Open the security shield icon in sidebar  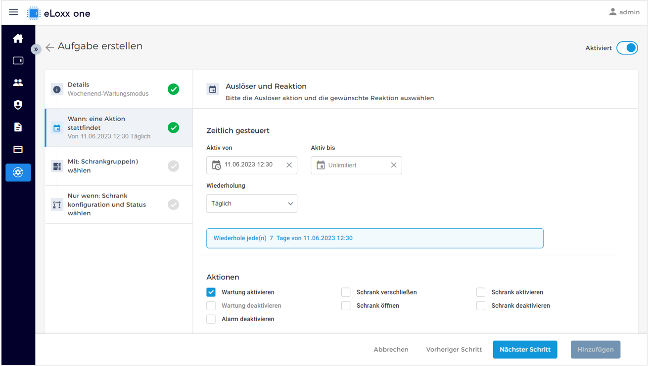pyautogui.click(x=18, y=105)
